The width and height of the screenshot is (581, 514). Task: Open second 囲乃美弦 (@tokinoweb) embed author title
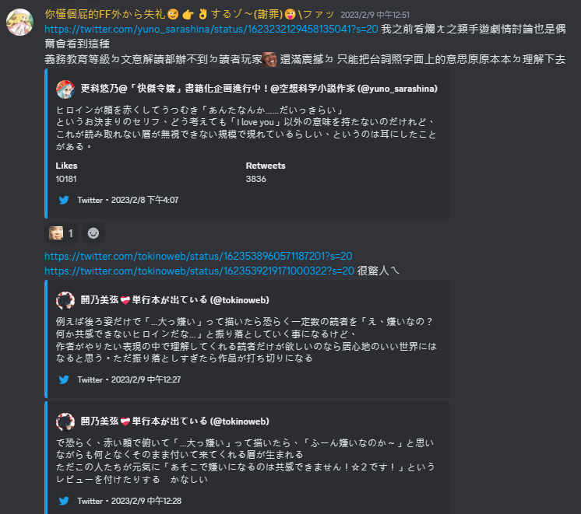click(175, 421)
